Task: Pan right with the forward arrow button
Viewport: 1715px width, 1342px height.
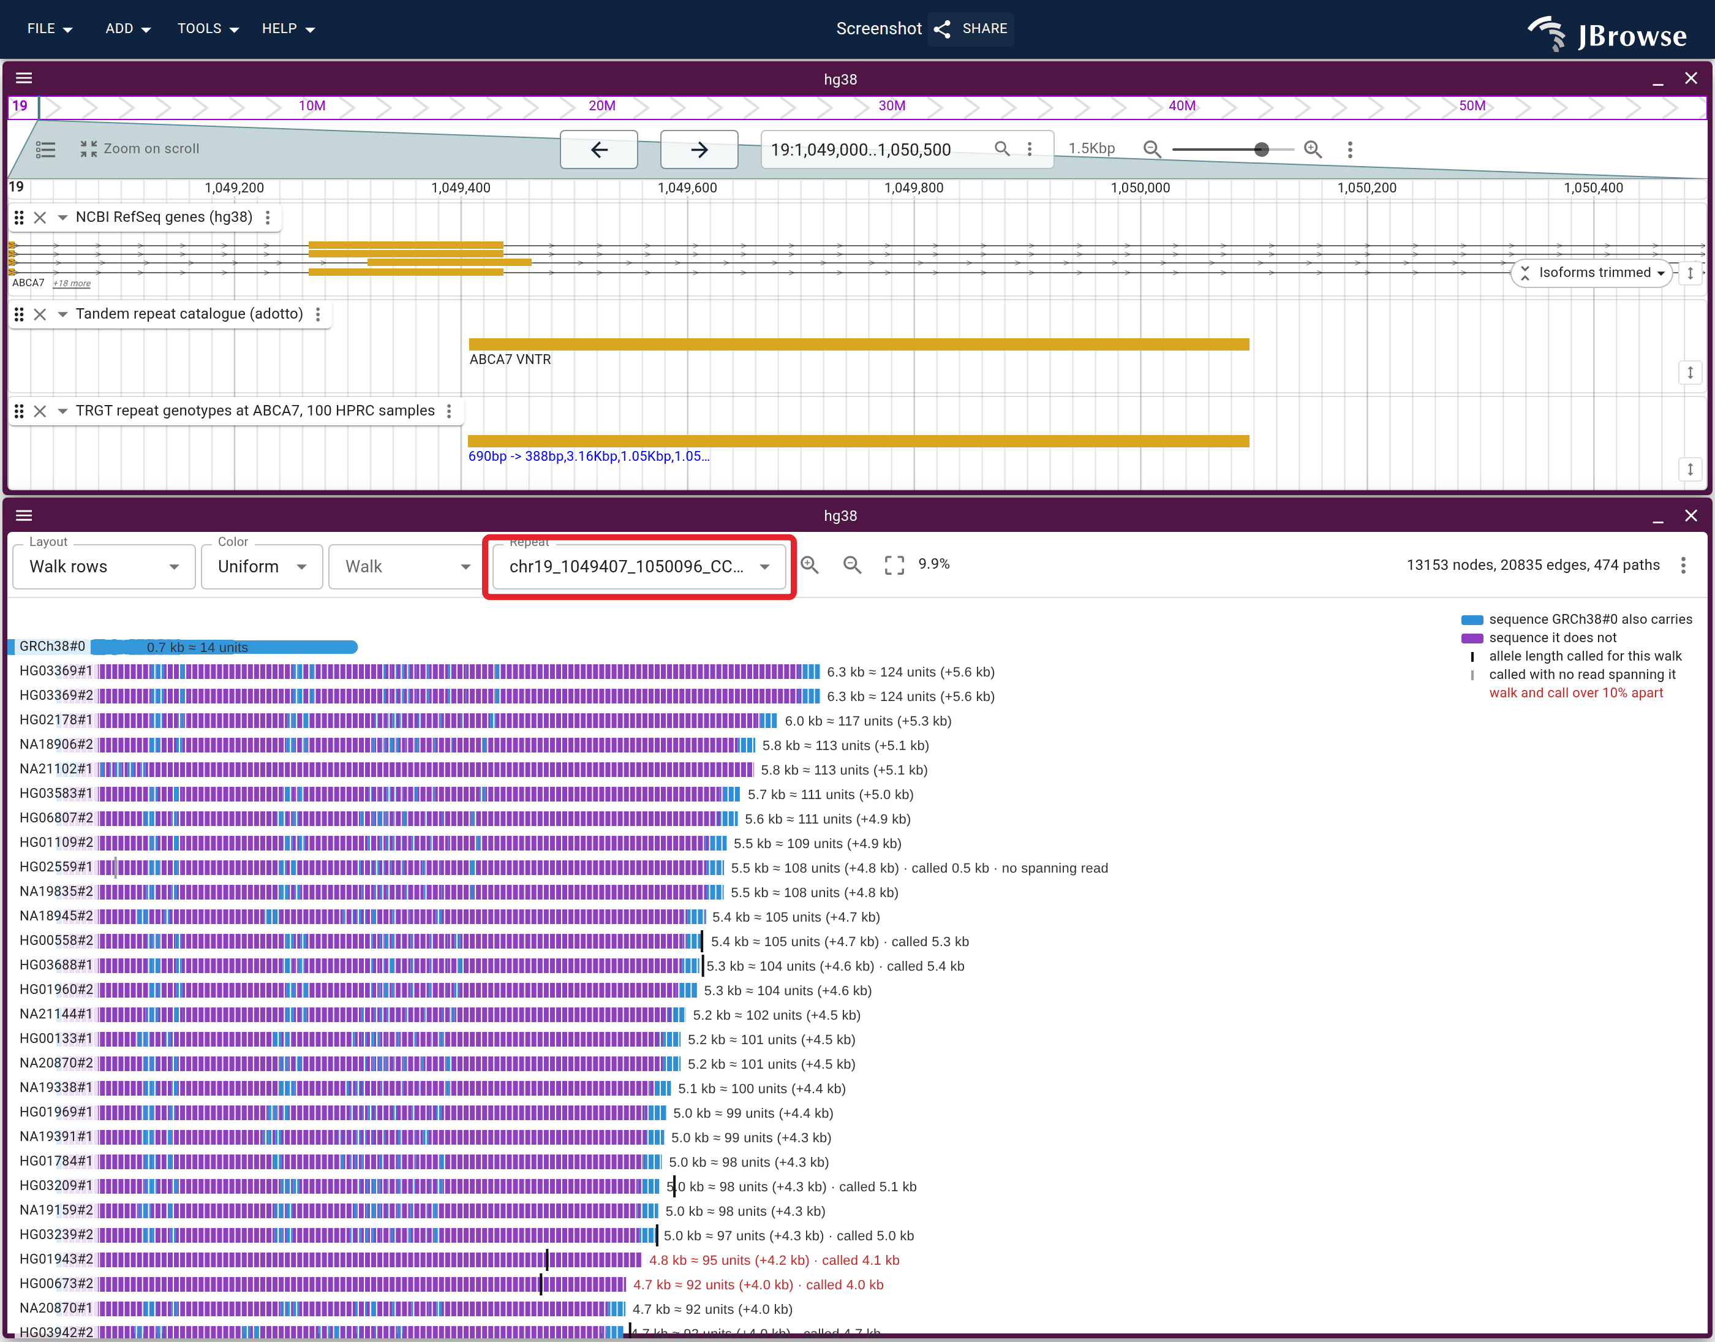Action: 699,150
